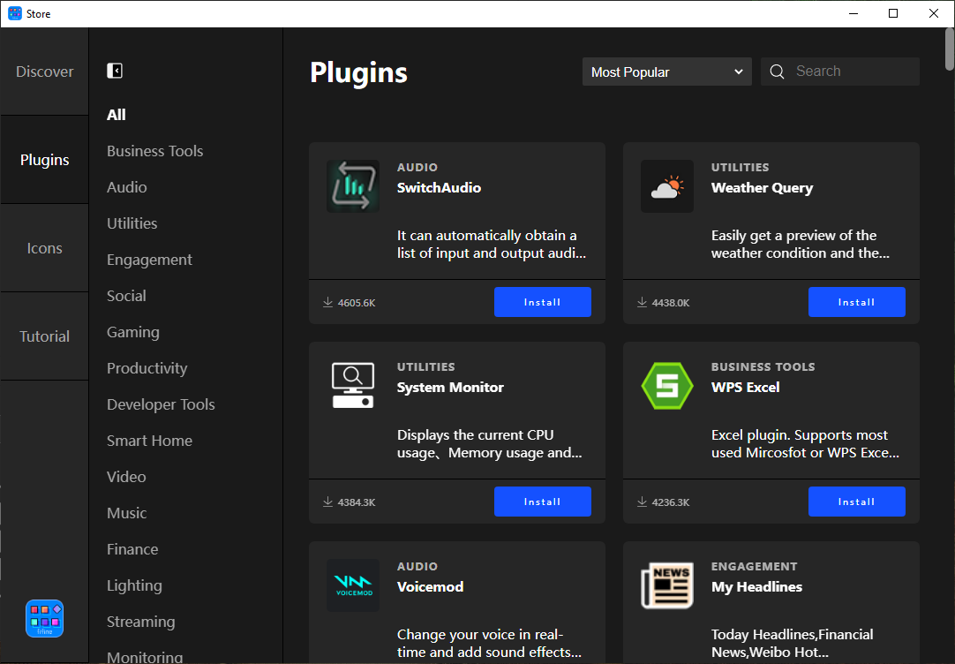
Task: Click the Search input field
Action: pyautogui.click(x=840, y=72)
